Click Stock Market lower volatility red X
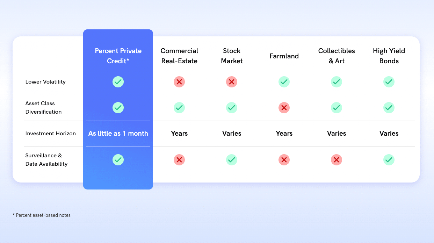The image size is (434, 243). (x=232, y=82)
